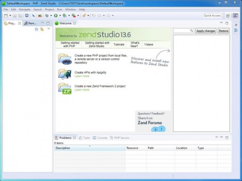Open the Project menu
Image resolution: width=242 pixels, height=181 pixels.
pos(49,9)
